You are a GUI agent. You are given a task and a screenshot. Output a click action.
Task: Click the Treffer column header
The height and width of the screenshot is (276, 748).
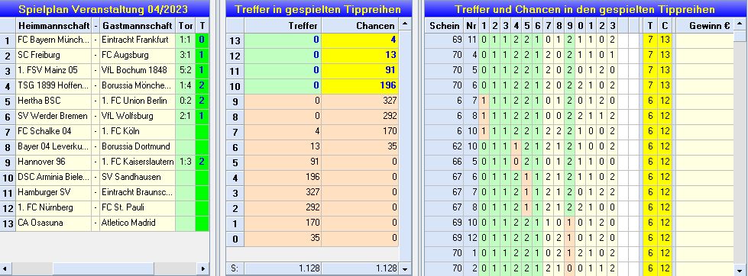283,26
